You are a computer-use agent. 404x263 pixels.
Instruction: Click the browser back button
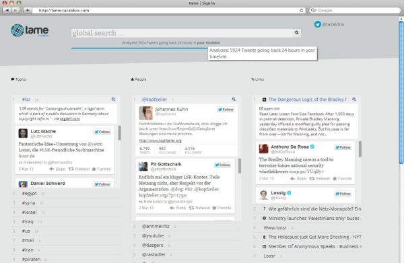click(x=7, y=10)
